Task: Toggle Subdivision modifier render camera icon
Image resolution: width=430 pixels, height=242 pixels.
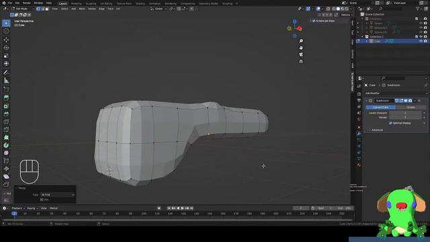Action: point(410,101)
